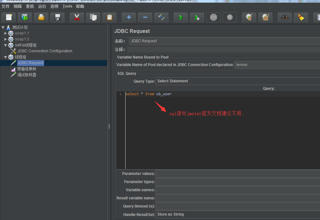320x220 pixels.
Task: Open the Templates toolbar icon
Action: [x=25, y=17]
